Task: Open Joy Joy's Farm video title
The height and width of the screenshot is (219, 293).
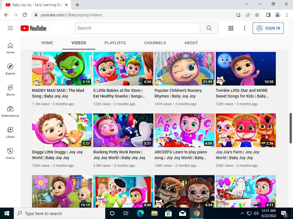Action: pyautogui.click(x=237, y=155)
